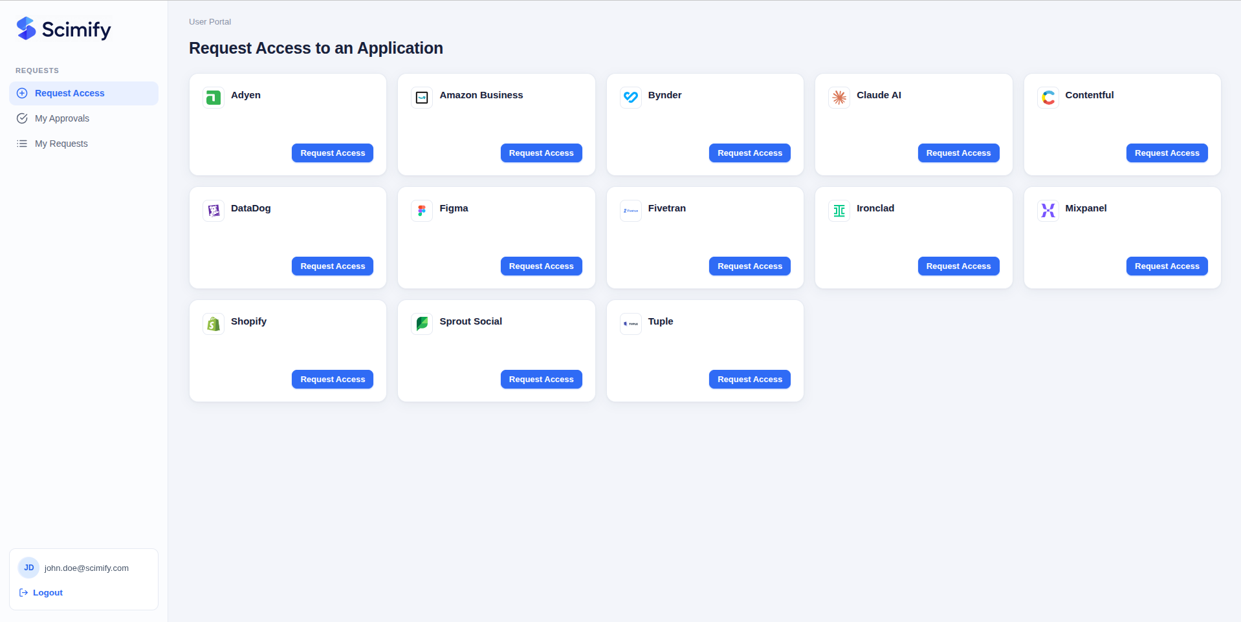Image resolution: width=1241 pixels, height=622 pixels.
Task: Click the plus icon beside Request Access
Action: click(22, 93)
